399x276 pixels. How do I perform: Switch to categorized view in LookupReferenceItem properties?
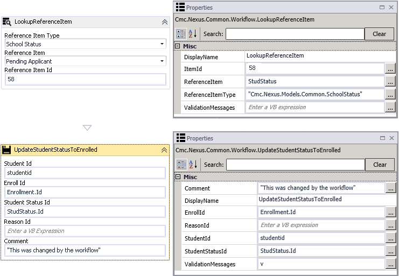pos(181,34)
